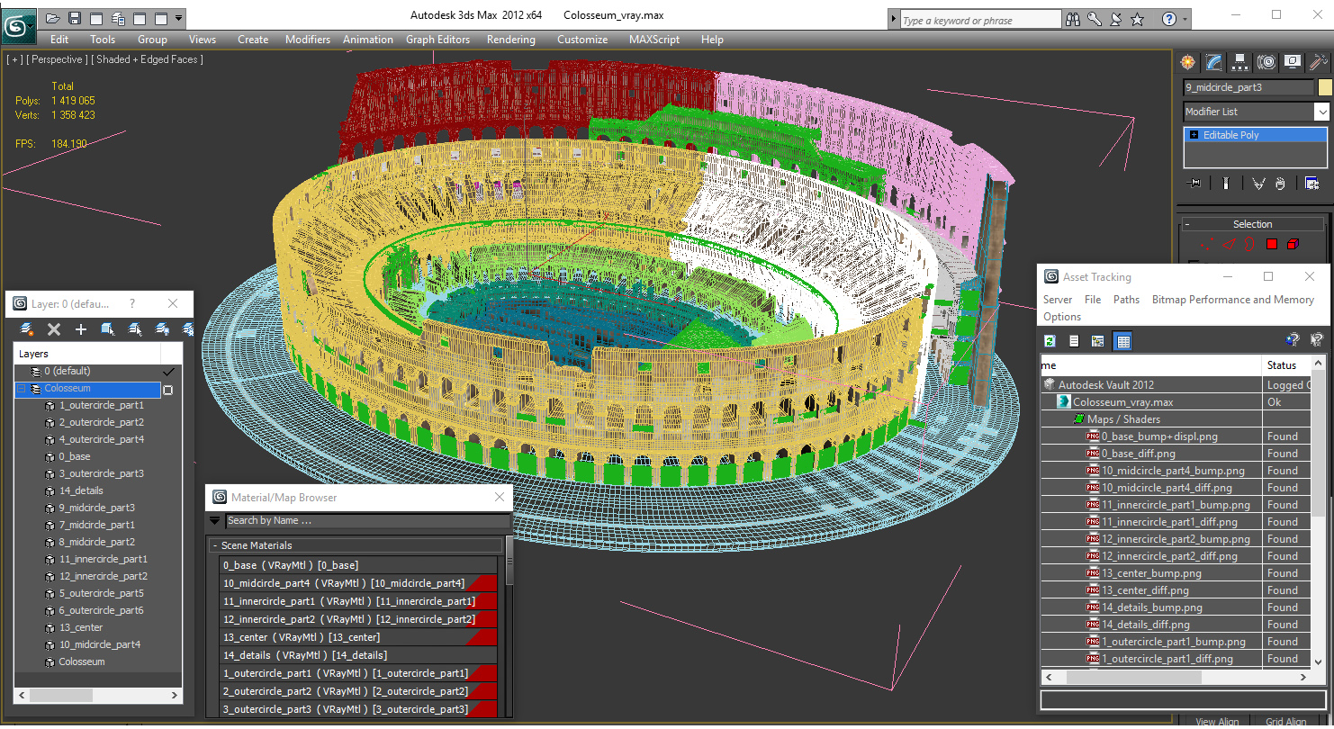The width and height of the screenshot is (1334, 729).
Task: Click the Save File icon in quick access toolbar
Action: 75,18
